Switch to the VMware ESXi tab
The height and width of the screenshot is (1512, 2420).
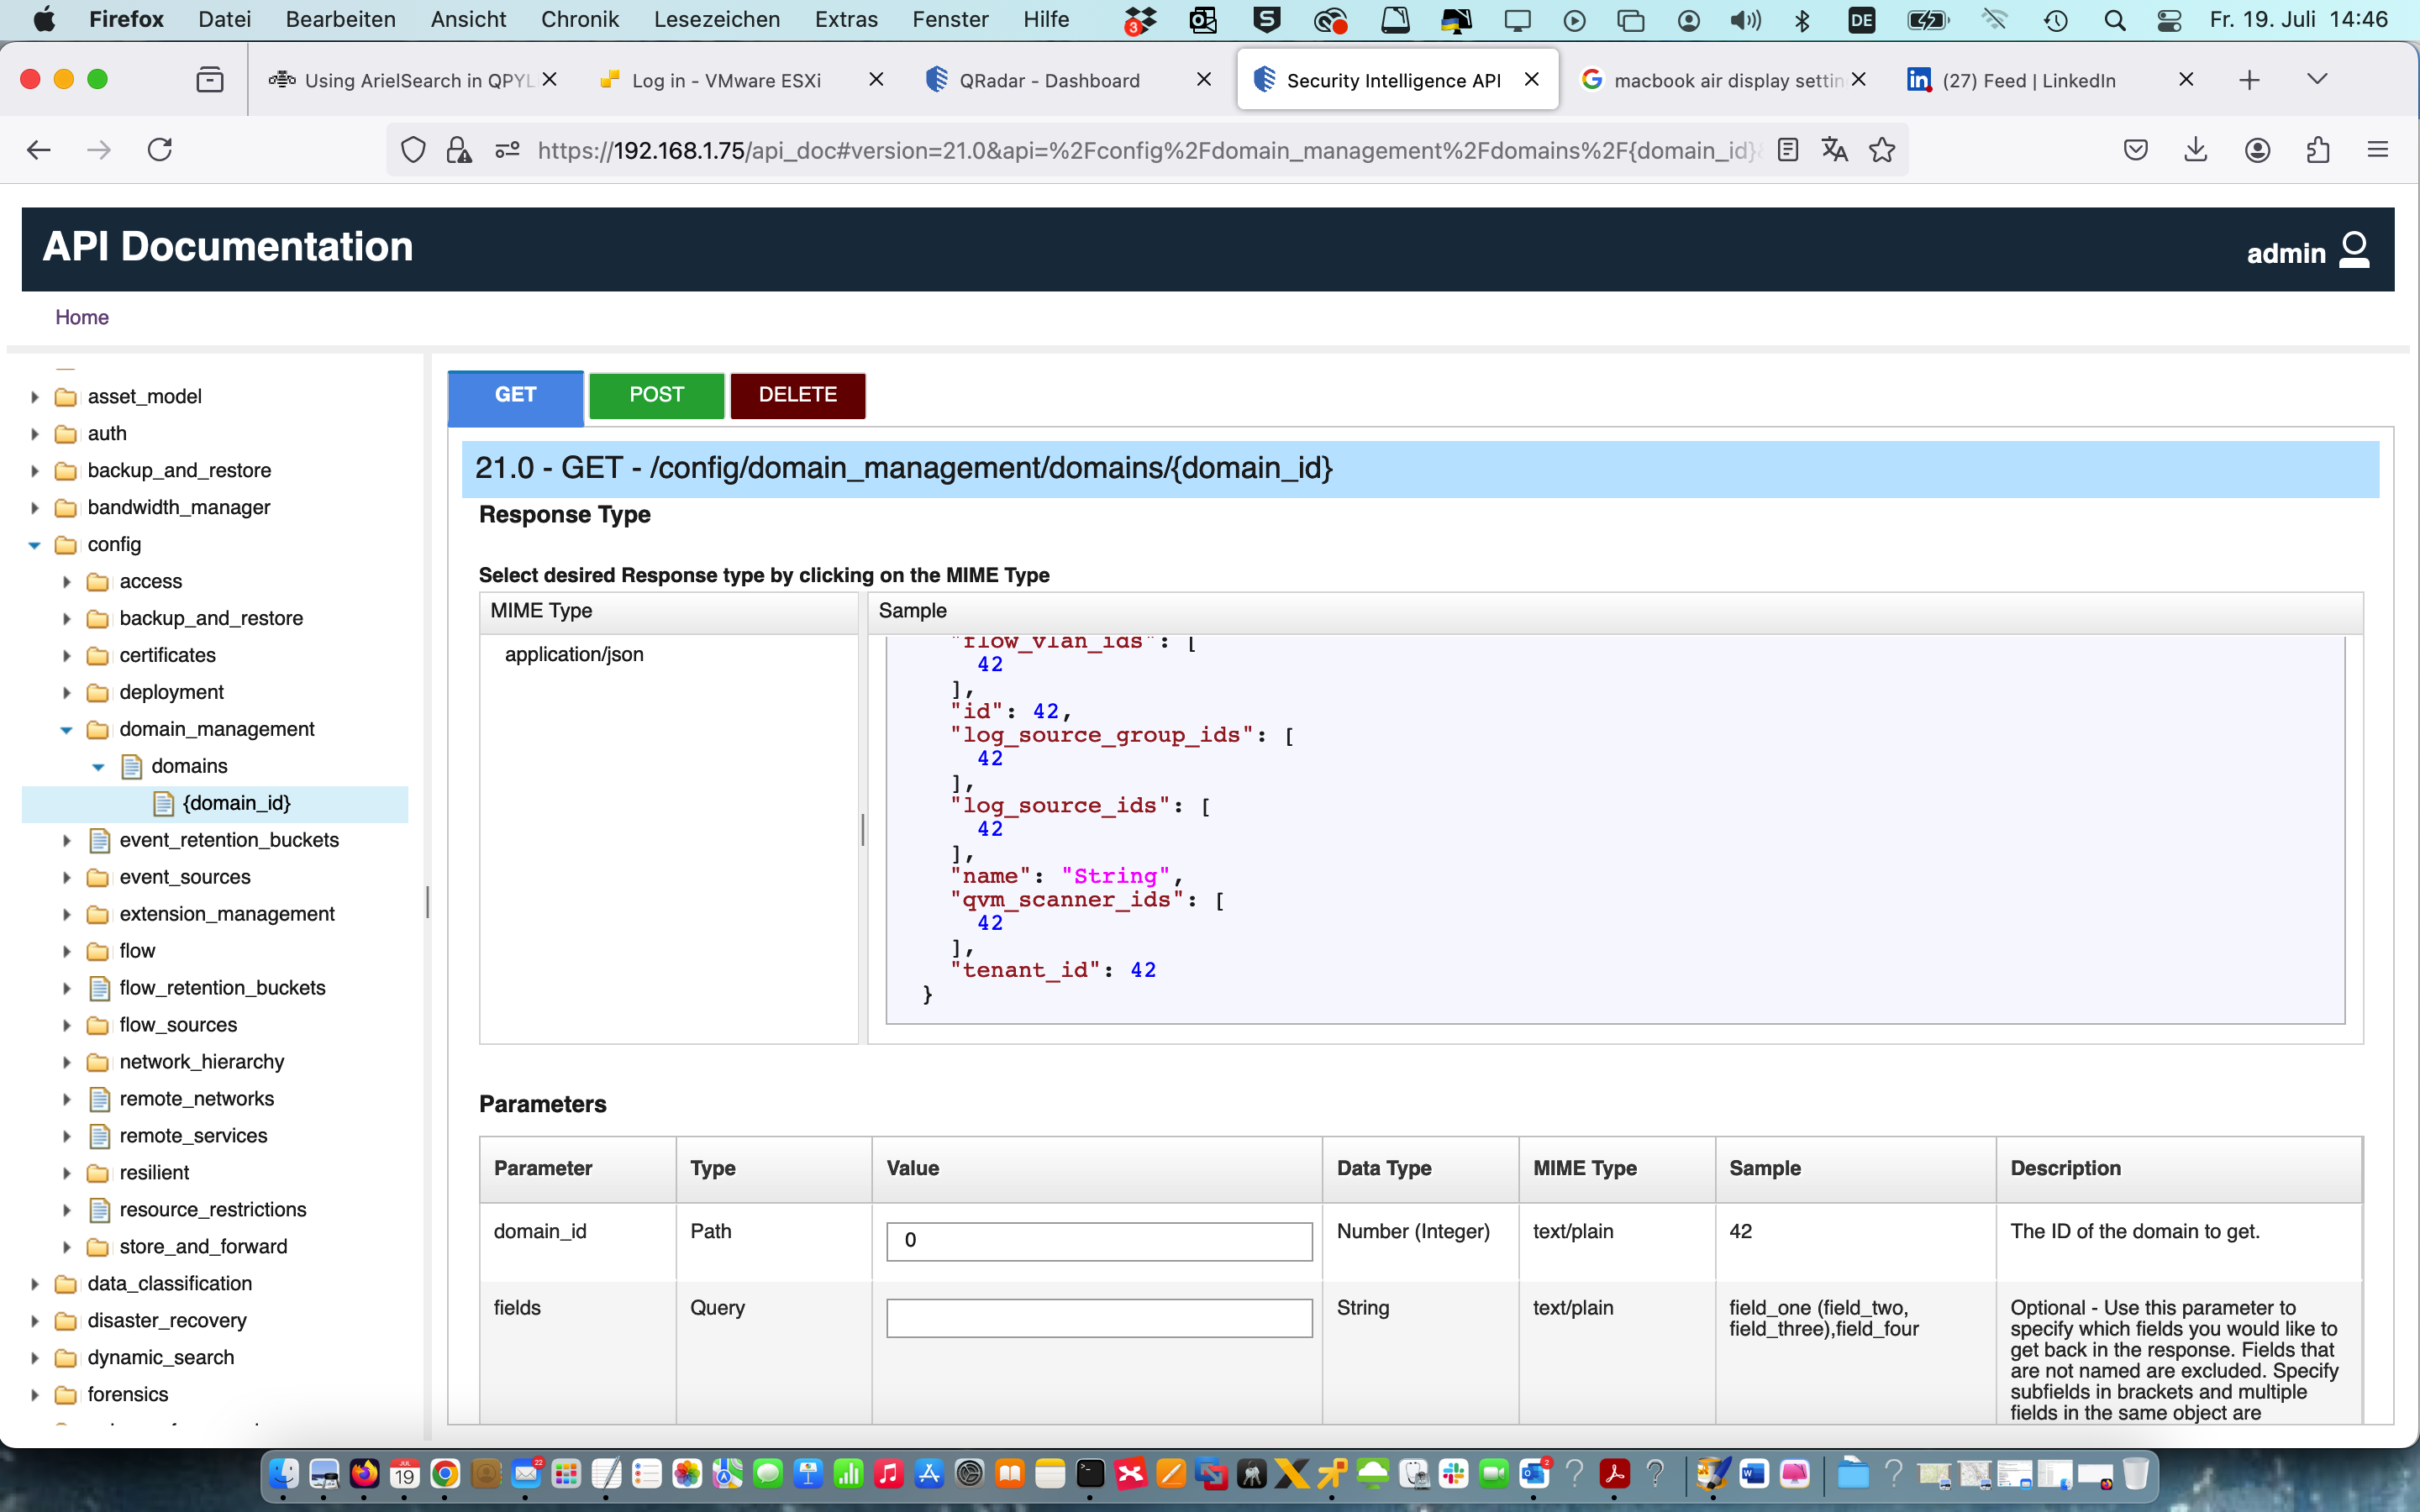(x=727, y=80)
